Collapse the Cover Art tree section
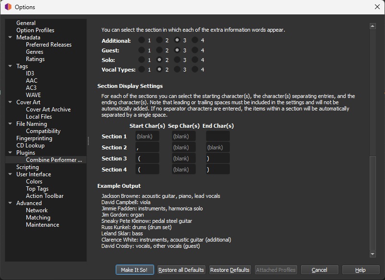The image size is (385, 280). 10,102
